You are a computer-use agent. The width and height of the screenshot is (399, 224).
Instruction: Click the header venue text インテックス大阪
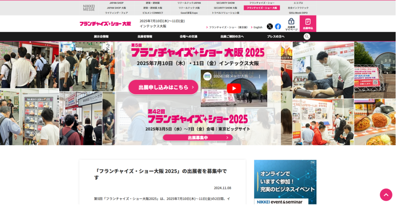(x=153, y=26)
